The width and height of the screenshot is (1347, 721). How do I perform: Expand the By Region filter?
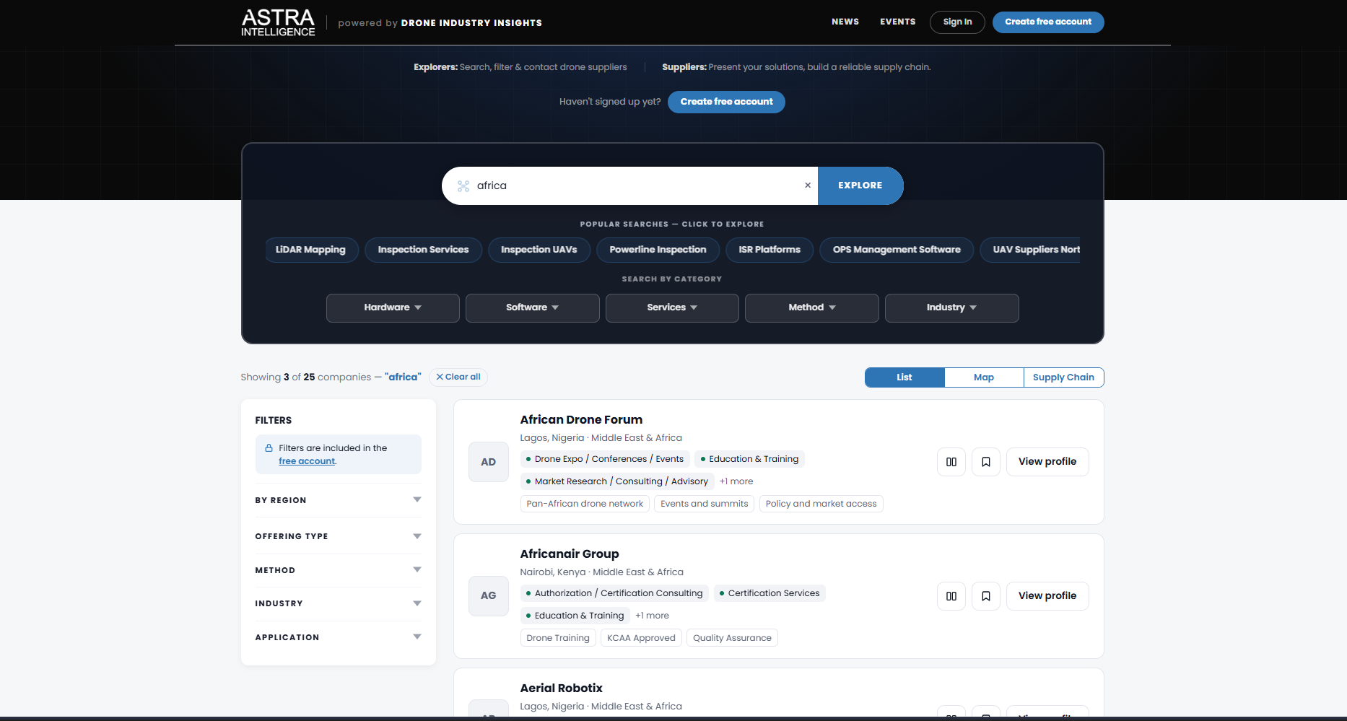(338, 500)
